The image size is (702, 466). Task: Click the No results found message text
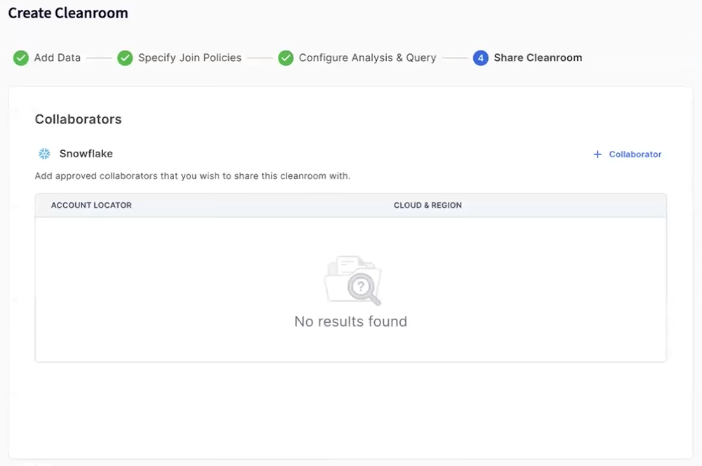(x=350, y=321)
